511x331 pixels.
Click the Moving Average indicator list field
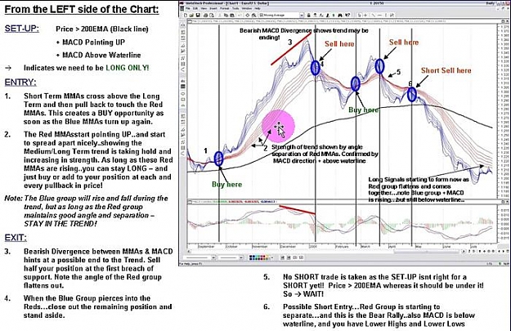point(280,15)
